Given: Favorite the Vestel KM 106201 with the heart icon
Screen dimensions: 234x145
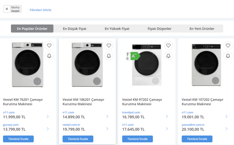Looking at the screenshot, I should click(x=109, y=46).
